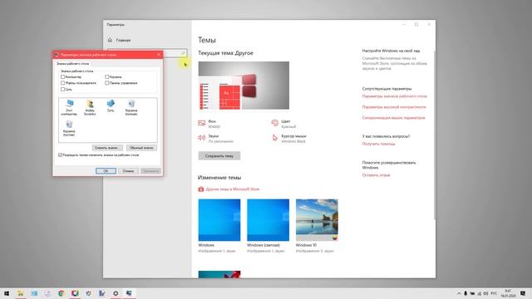
Task: Uncheck the allow themes to change icons checkbox
Action: pos(61,155)
